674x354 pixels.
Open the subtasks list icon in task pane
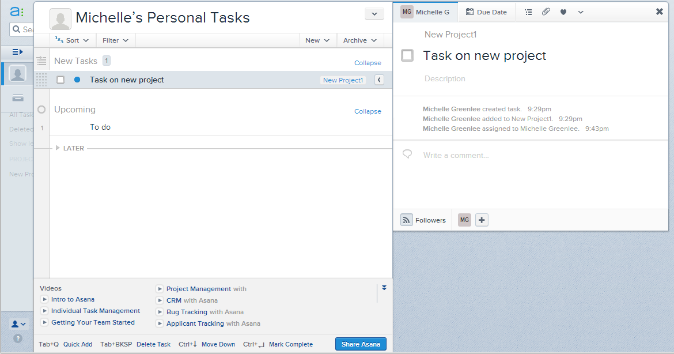pos(528,12)
